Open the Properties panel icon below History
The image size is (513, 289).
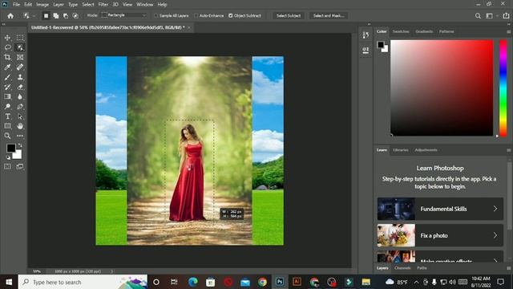[366, 50]
